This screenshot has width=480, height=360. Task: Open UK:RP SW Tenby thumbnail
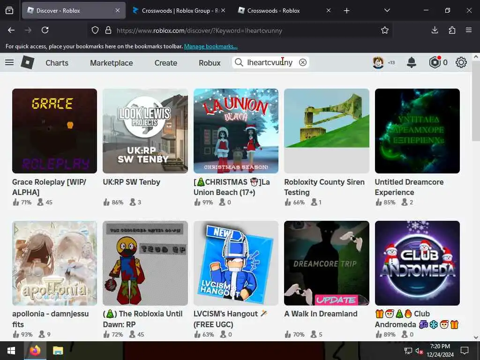pos(145,131)
